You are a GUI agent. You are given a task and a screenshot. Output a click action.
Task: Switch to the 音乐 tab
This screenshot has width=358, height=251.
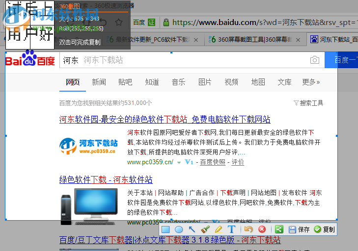178,82
